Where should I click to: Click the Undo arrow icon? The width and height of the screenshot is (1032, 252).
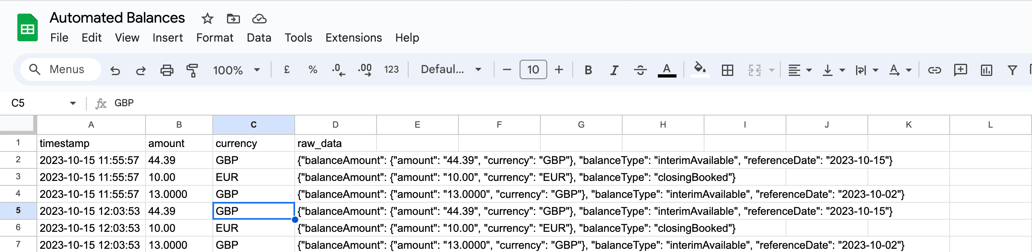tap(115, 70)
